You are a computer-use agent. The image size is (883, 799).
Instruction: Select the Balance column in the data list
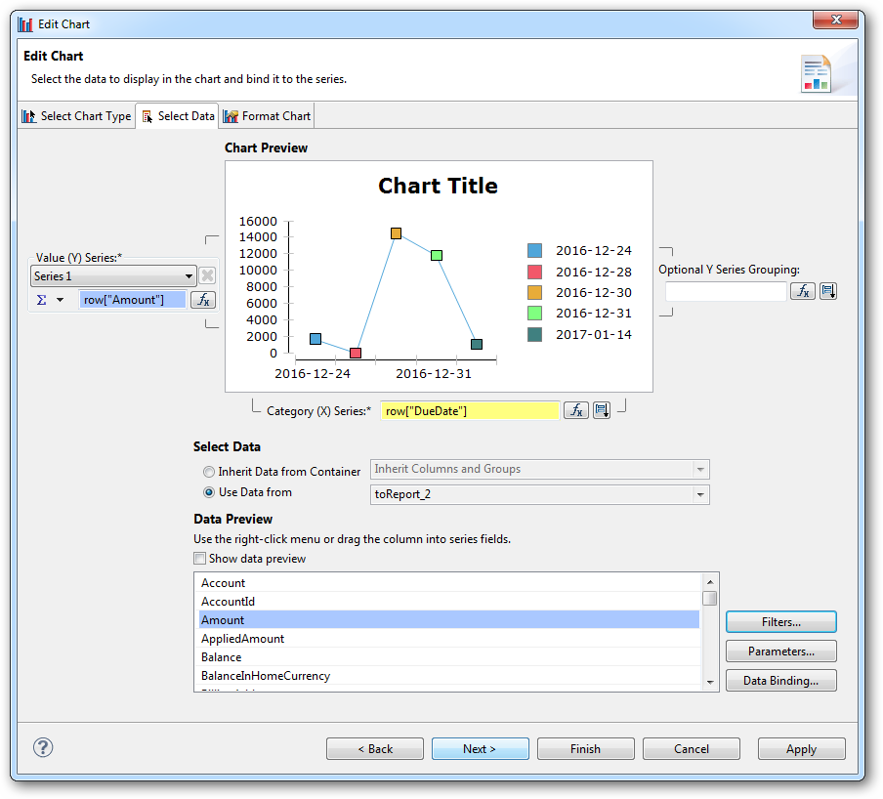tap(222, 657)
